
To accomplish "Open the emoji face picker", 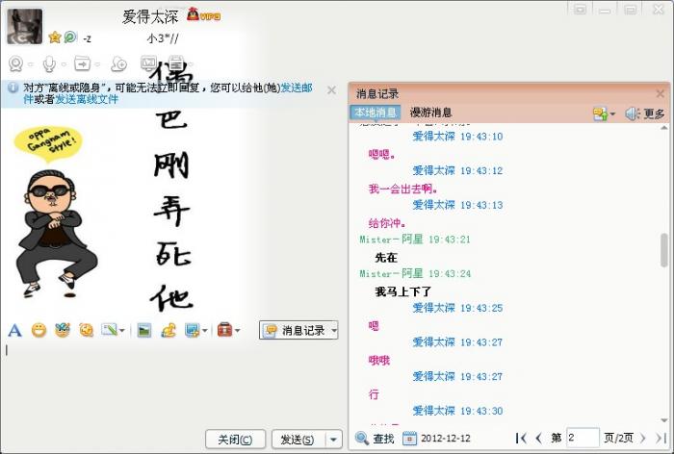I will point(39,330).
